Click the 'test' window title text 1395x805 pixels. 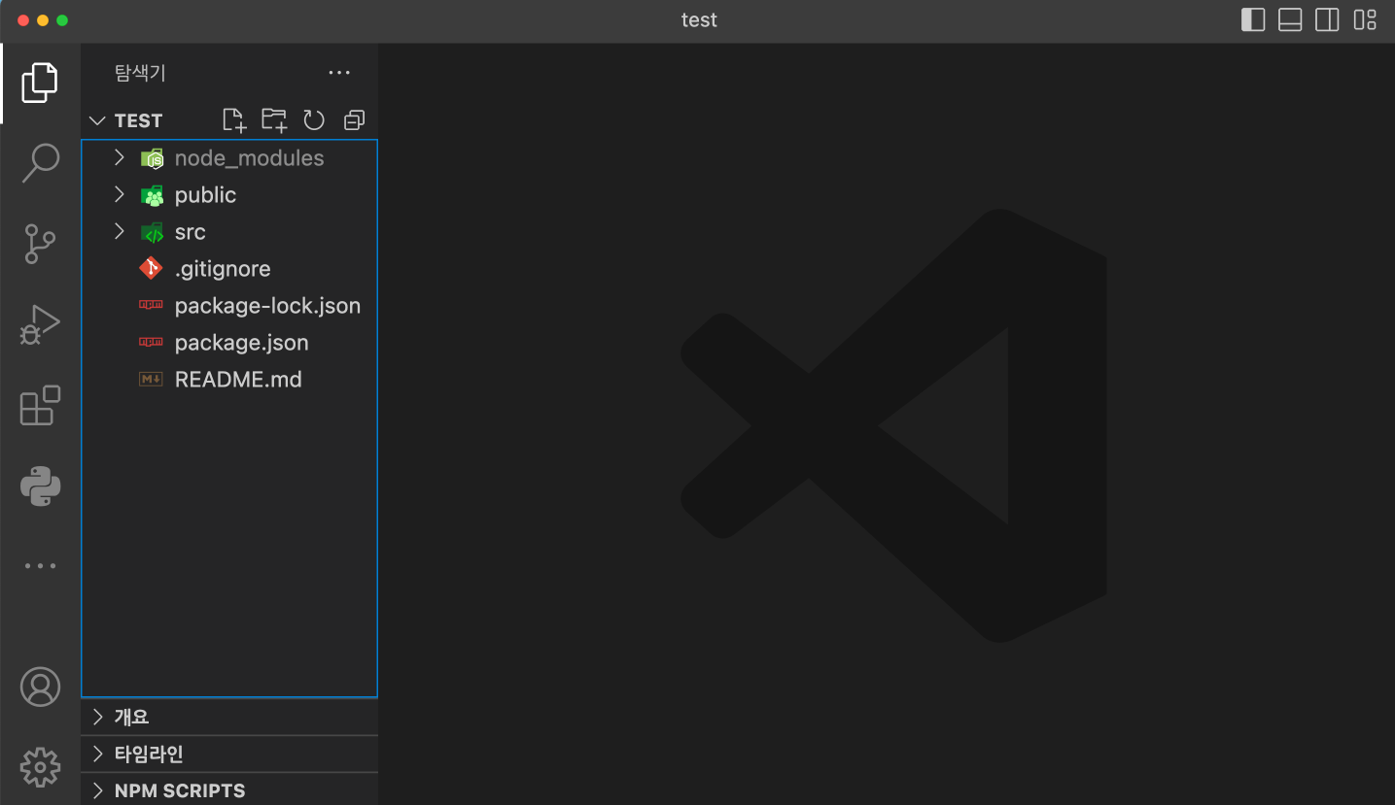point(699,19)
